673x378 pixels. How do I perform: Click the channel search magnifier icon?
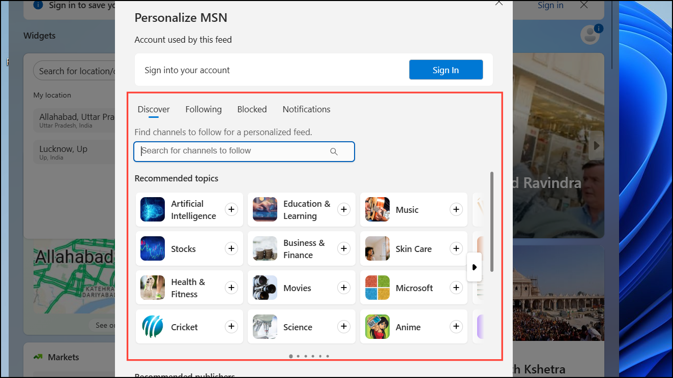[x=334, y=151]
